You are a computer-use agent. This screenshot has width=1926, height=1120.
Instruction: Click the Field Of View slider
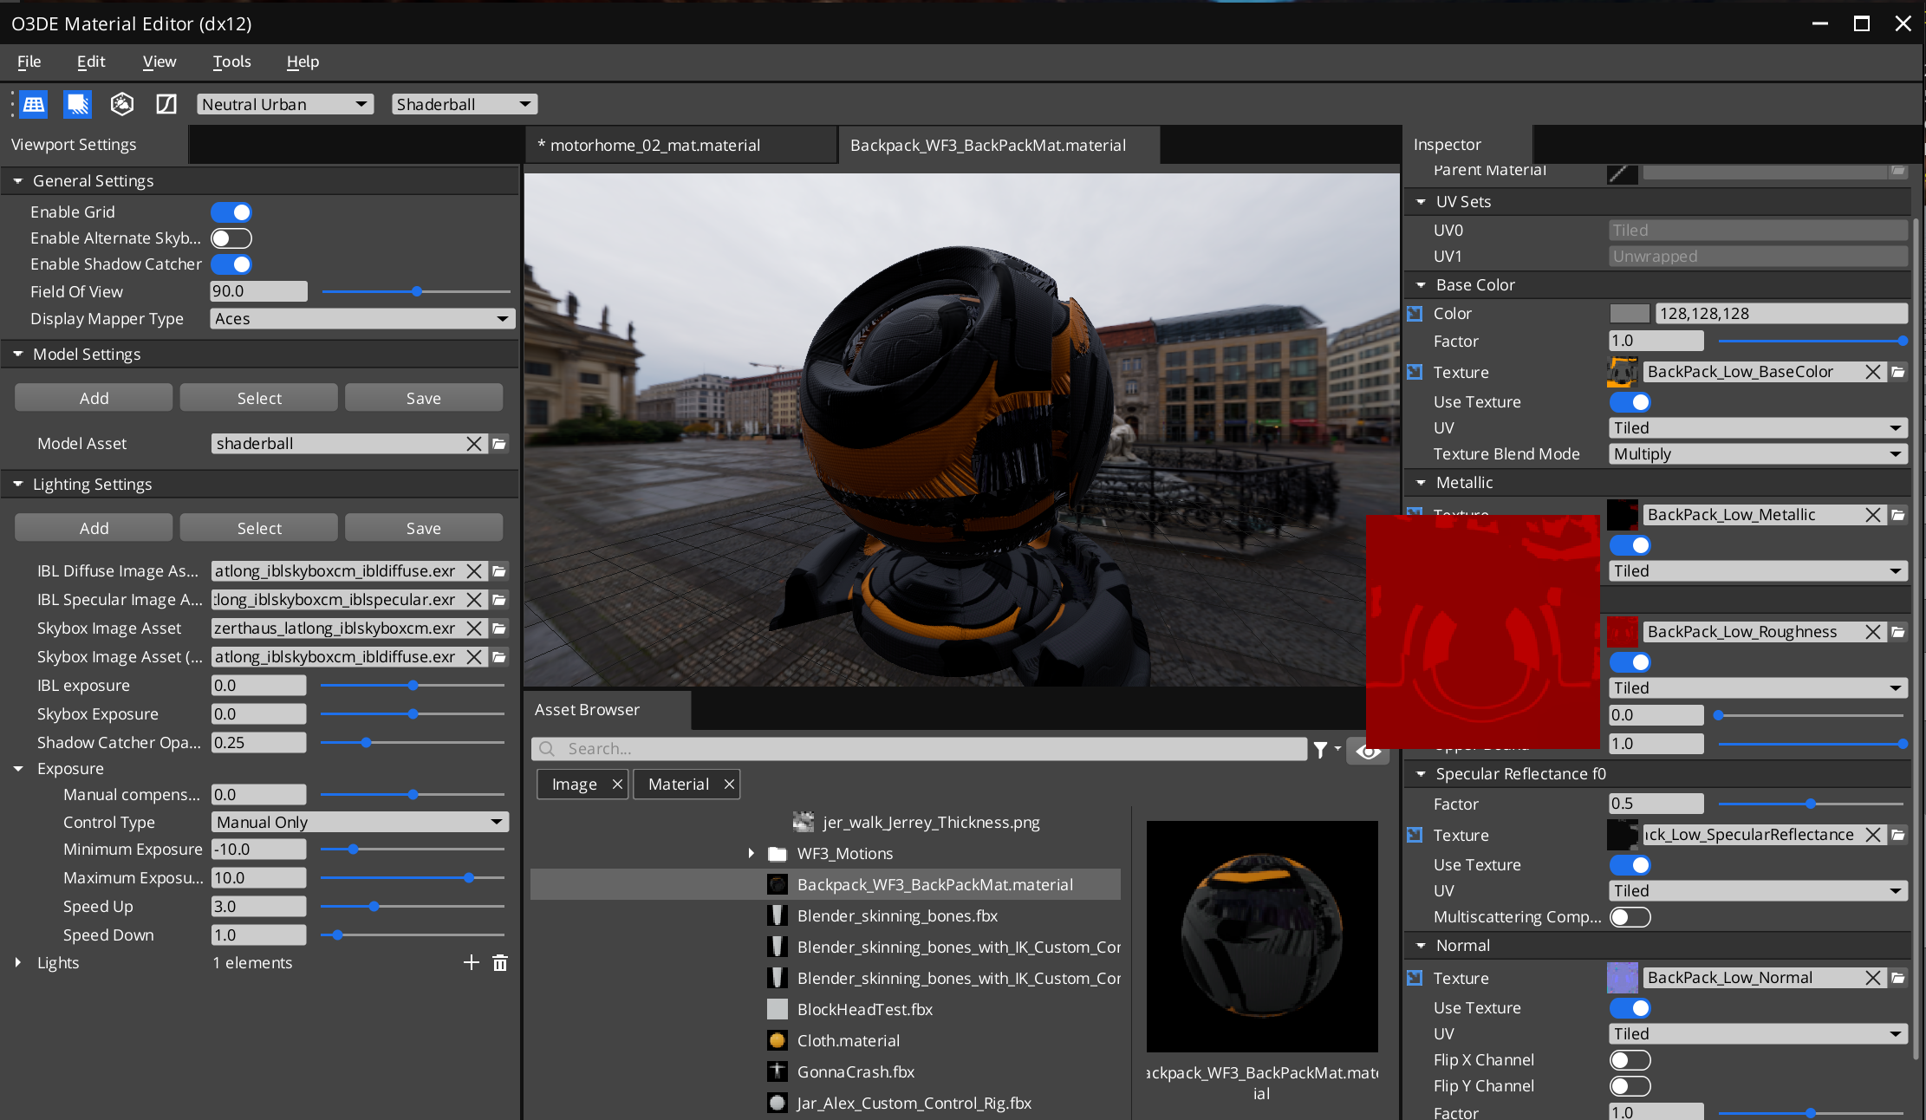tap(416, 292)
